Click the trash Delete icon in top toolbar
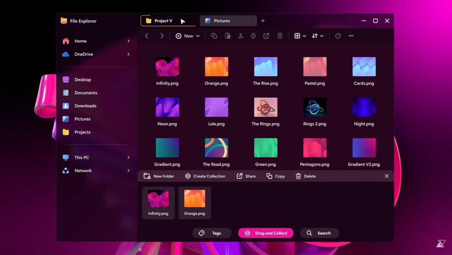This screenshot has height=255, width=452. [280, 36]
